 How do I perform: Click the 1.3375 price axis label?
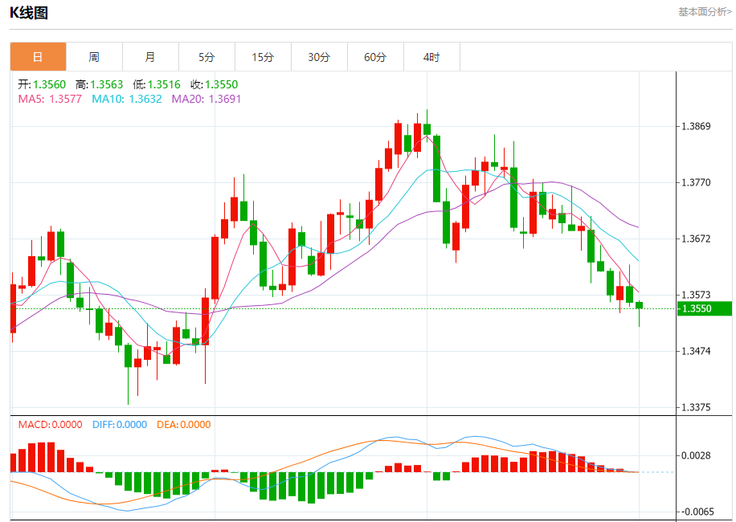696,407
